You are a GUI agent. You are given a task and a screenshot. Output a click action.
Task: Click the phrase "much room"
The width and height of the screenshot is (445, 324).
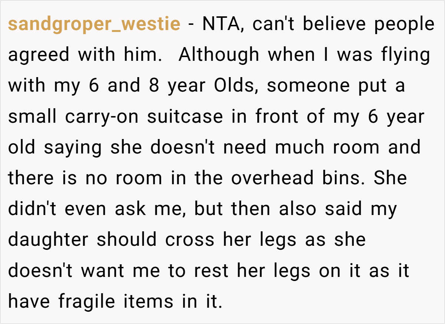pyautogui.click(x=327, y=148)
